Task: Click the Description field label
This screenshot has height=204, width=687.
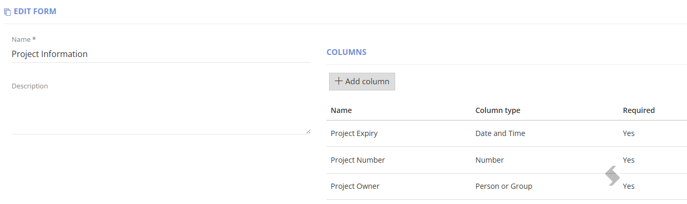Action: pyautogui.click(x=29, y=86)
